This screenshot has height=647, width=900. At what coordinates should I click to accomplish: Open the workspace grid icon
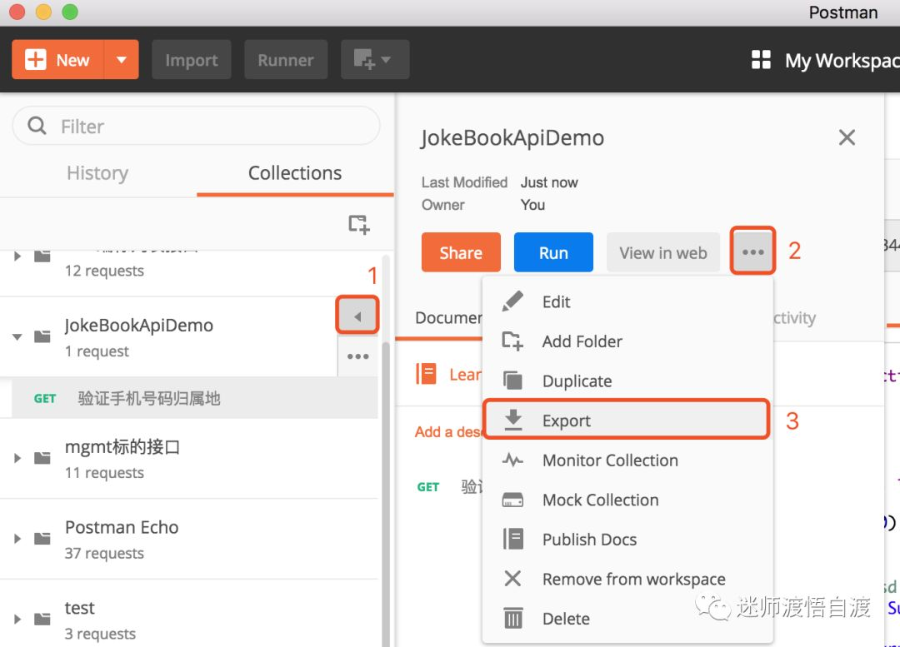[x=761, y=60]
